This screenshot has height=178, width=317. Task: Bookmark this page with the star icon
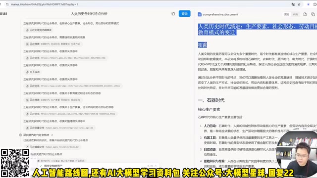tap(299, 4)
